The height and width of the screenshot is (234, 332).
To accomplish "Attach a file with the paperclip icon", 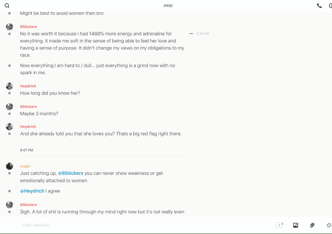I will pos(312,225).
